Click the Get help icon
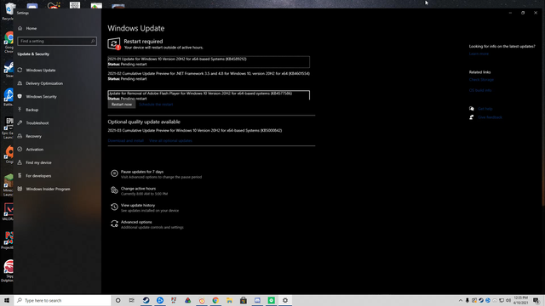The width and height of the screenshot is (545, 306). (x=471, y=109)
